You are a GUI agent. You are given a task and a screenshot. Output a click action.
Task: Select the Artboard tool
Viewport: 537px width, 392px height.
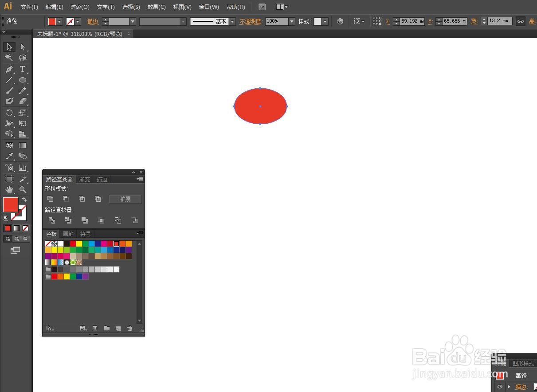click(9, 179)
